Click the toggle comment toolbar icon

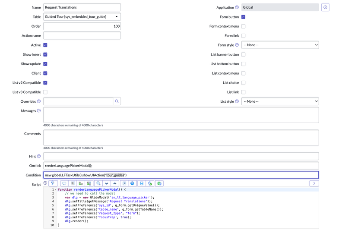64,183
